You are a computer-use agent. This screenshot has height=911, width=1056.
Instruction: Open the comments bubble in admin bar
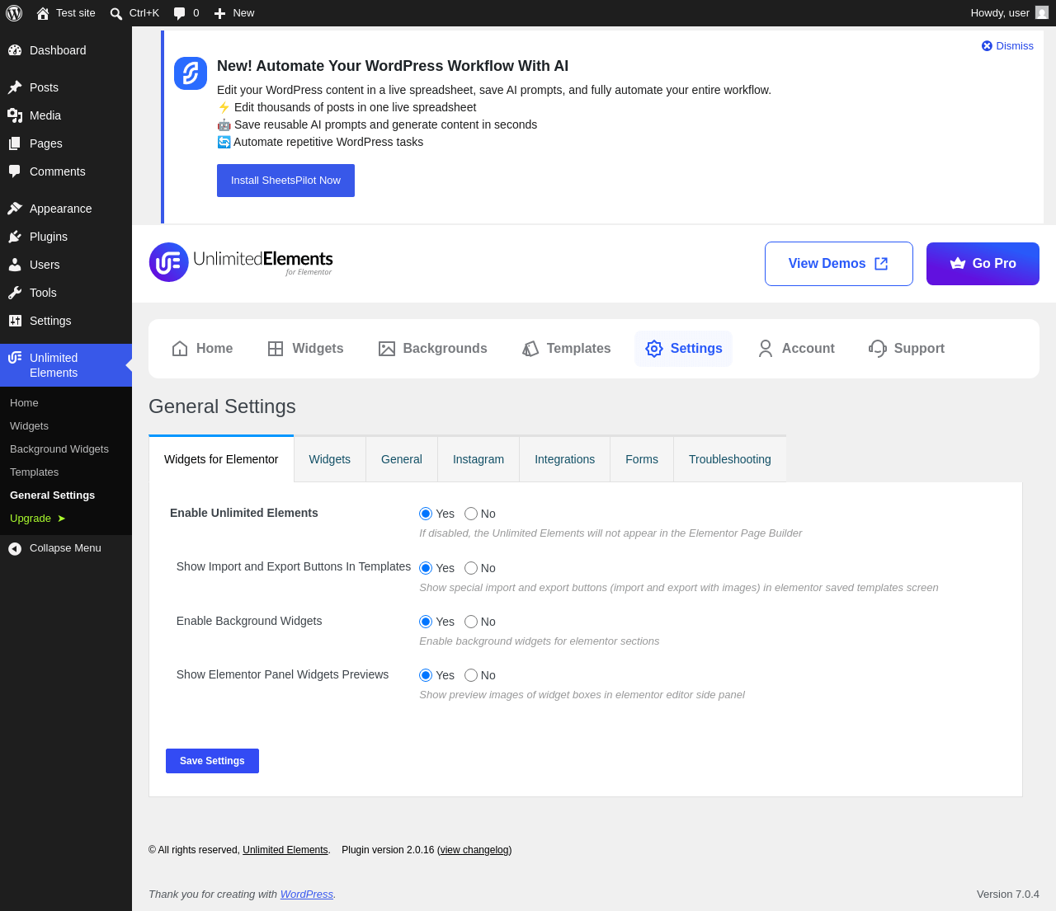point(179,13)
